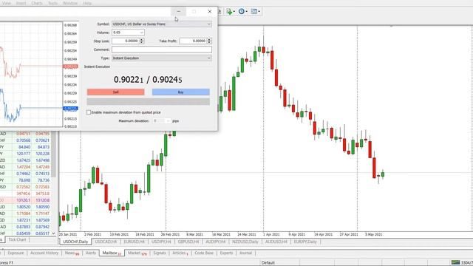473x266 pixels.
Task: Click the red Sell button
Action: pyautogui.click(x=116, y=92)
